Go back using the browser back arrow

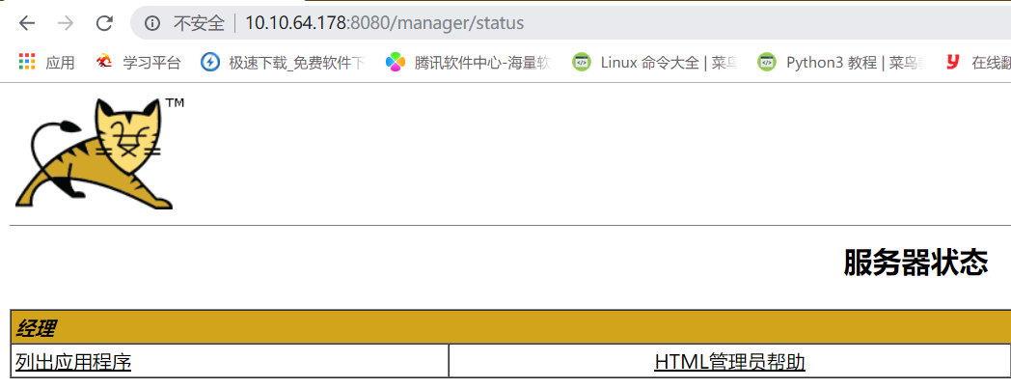tap(26, 24)
